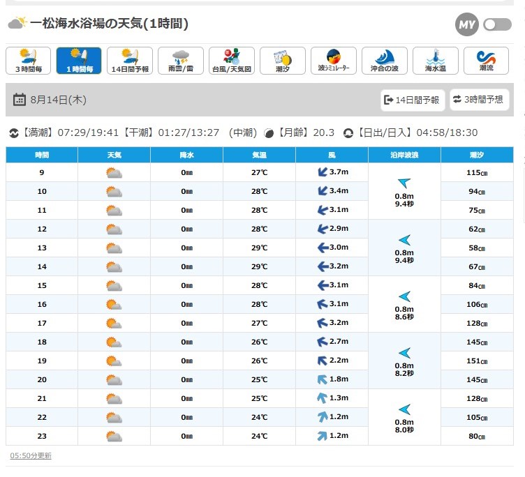Click the 月齢 20.3 moon age text
The image size is (525, 477).
pos(306,132)
